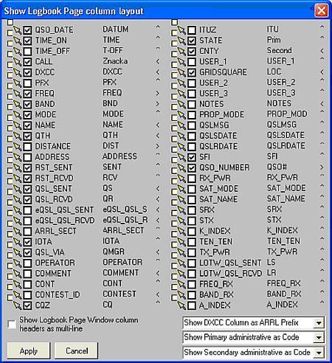Open the Show DXCC Column as ARRL Prefix dropdown
The width and height of the screenshot is (332, 363).
point(319,322)
